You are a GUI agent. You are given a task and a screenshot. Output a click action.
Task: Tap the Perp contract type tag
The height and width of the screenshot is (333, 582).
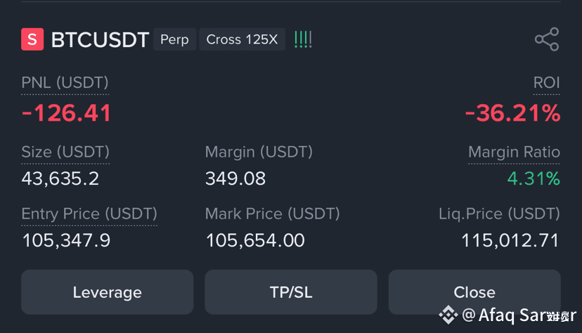click(x=174, y=39)
